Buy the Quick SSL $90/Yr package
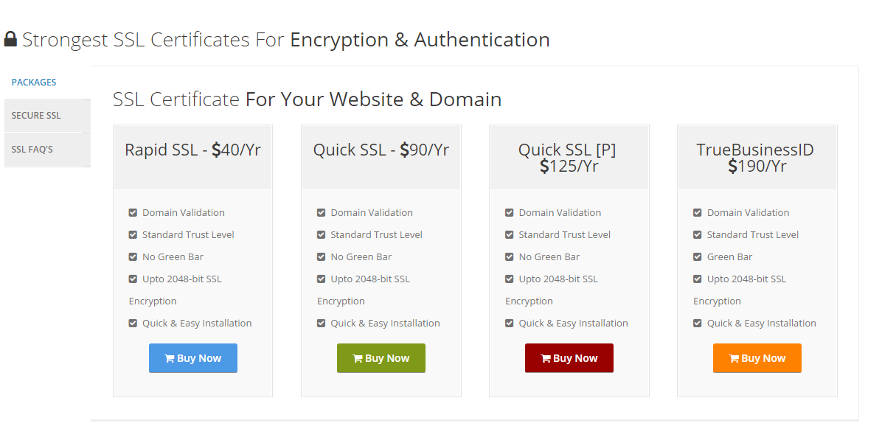This screenshot has width=896, height=440. click(x=381, y=358)
